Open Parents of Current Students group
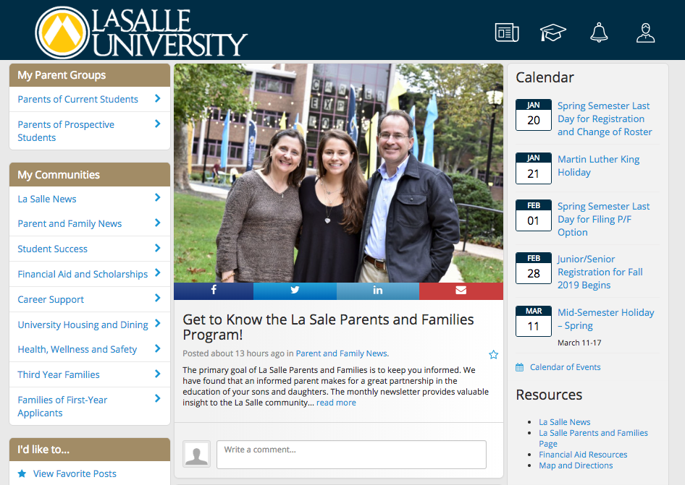685x485 pixels. coord(77,100)
